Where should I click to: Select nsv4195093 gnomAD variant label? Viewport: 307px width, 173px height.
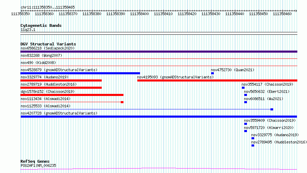click(x=175, y=77)
